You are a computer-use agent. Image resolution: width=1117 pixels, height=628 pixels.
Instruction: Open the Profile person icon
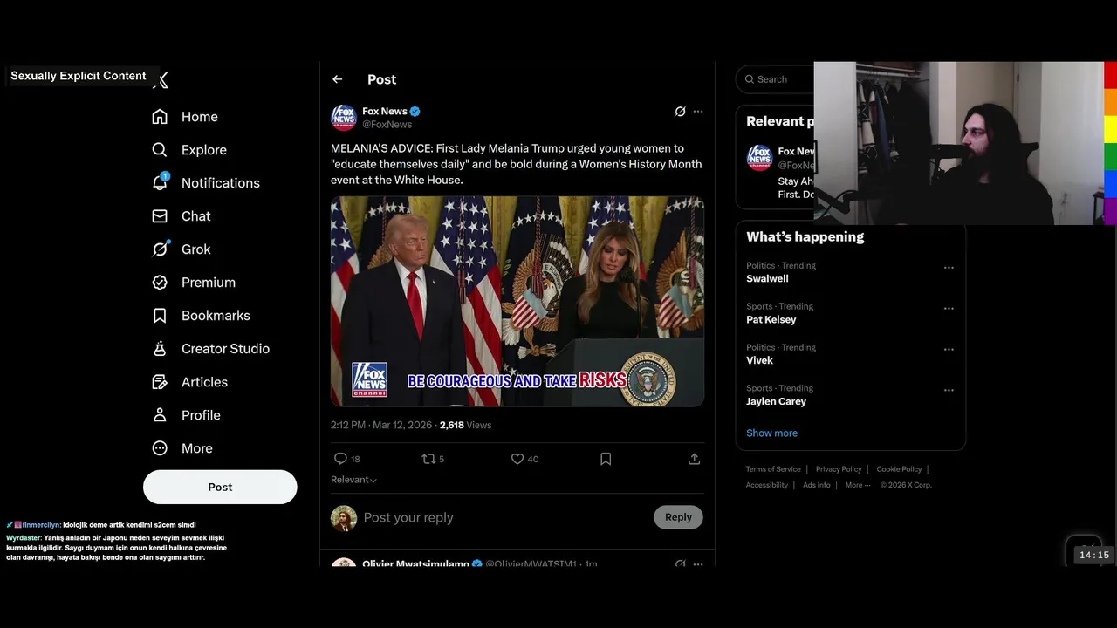(160, 415)
